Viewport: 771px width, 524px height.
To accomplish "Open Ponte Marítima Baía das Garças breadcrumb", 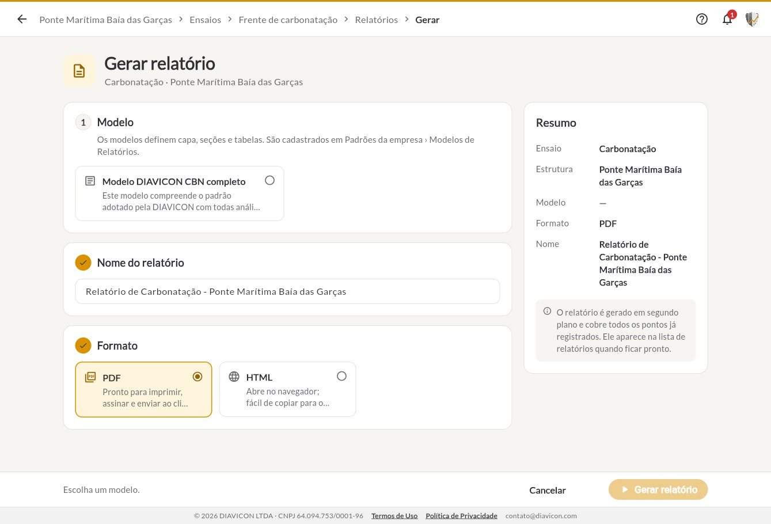I will tap(105, 20).
